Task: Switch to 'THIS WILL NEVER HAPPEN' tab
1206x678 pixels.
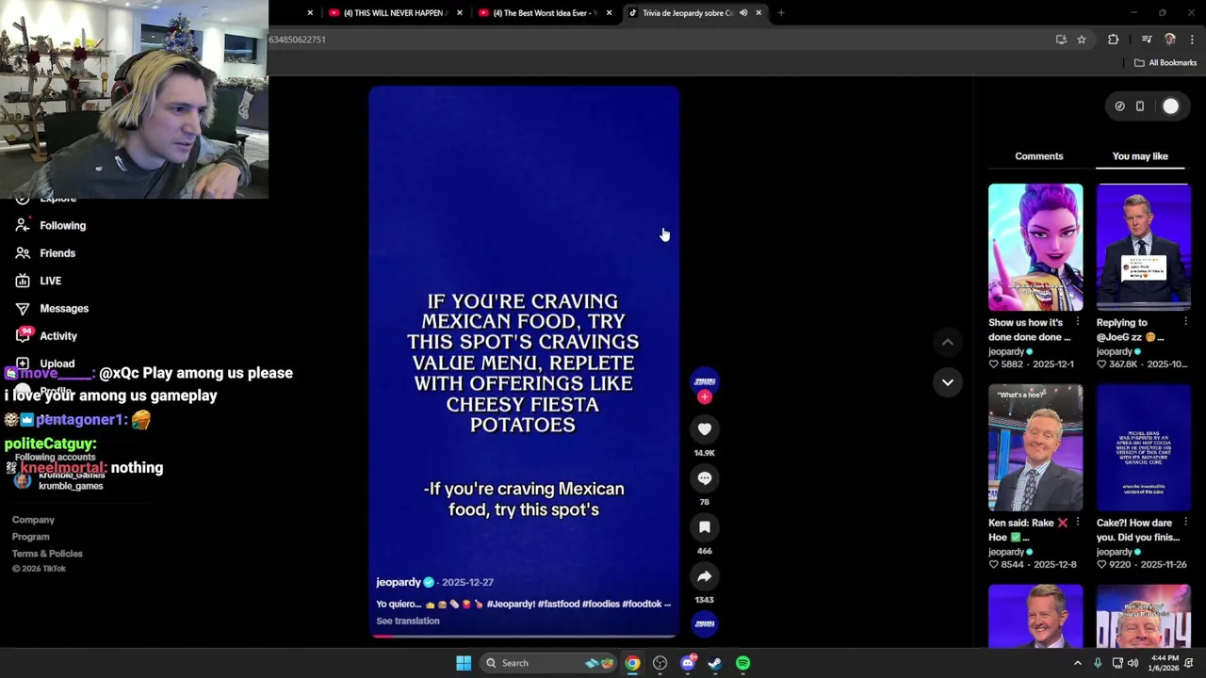Action: click(x=394, y=13)
